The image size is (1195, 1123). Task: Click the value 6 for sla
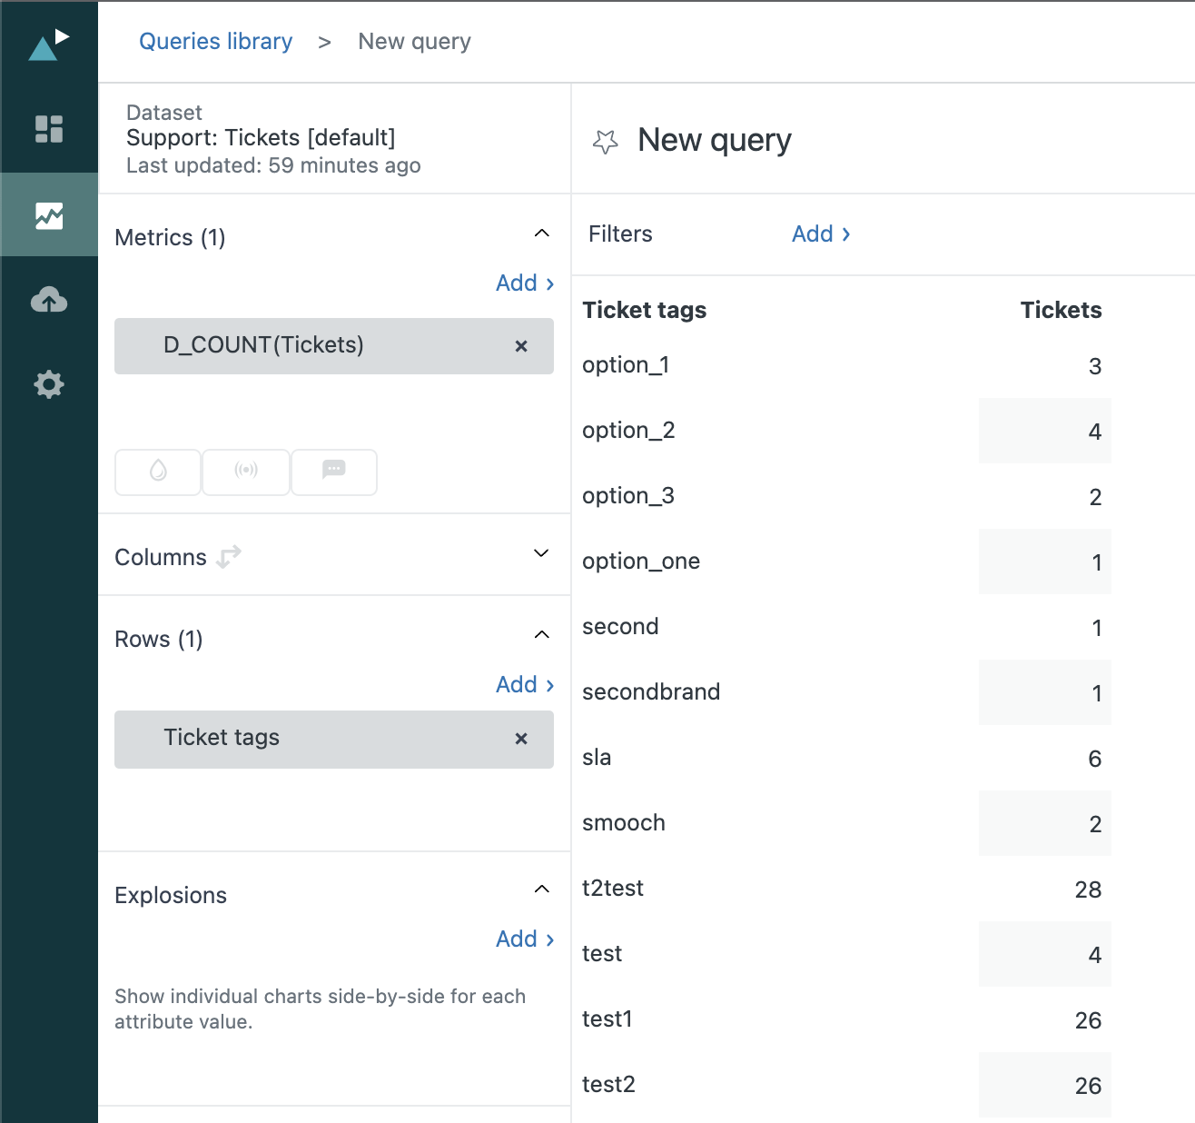[x=1095, y=759]
